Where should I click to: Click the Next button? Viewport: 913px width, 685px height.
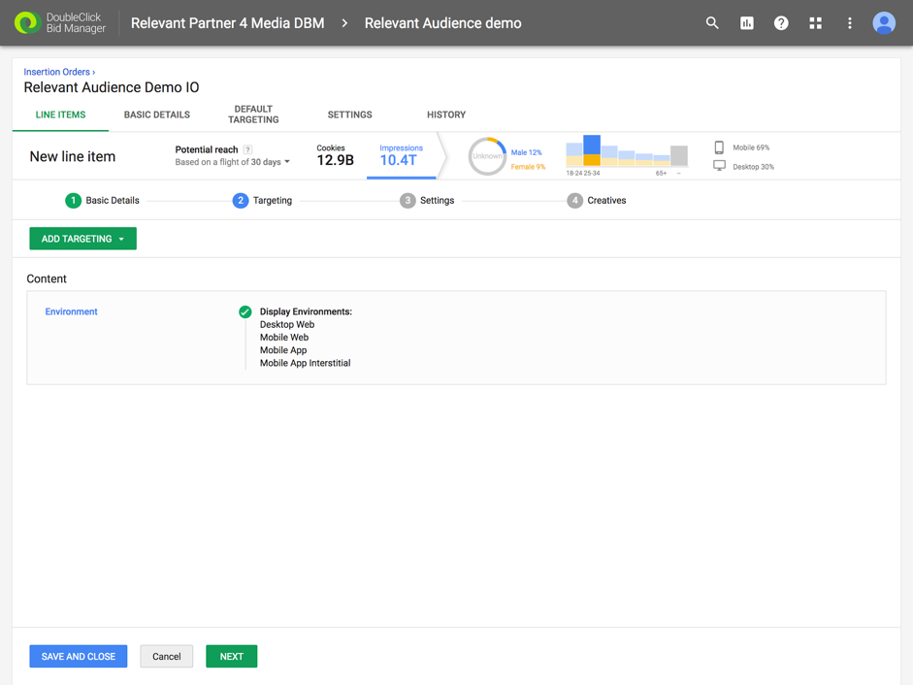(x=232, y=657)
